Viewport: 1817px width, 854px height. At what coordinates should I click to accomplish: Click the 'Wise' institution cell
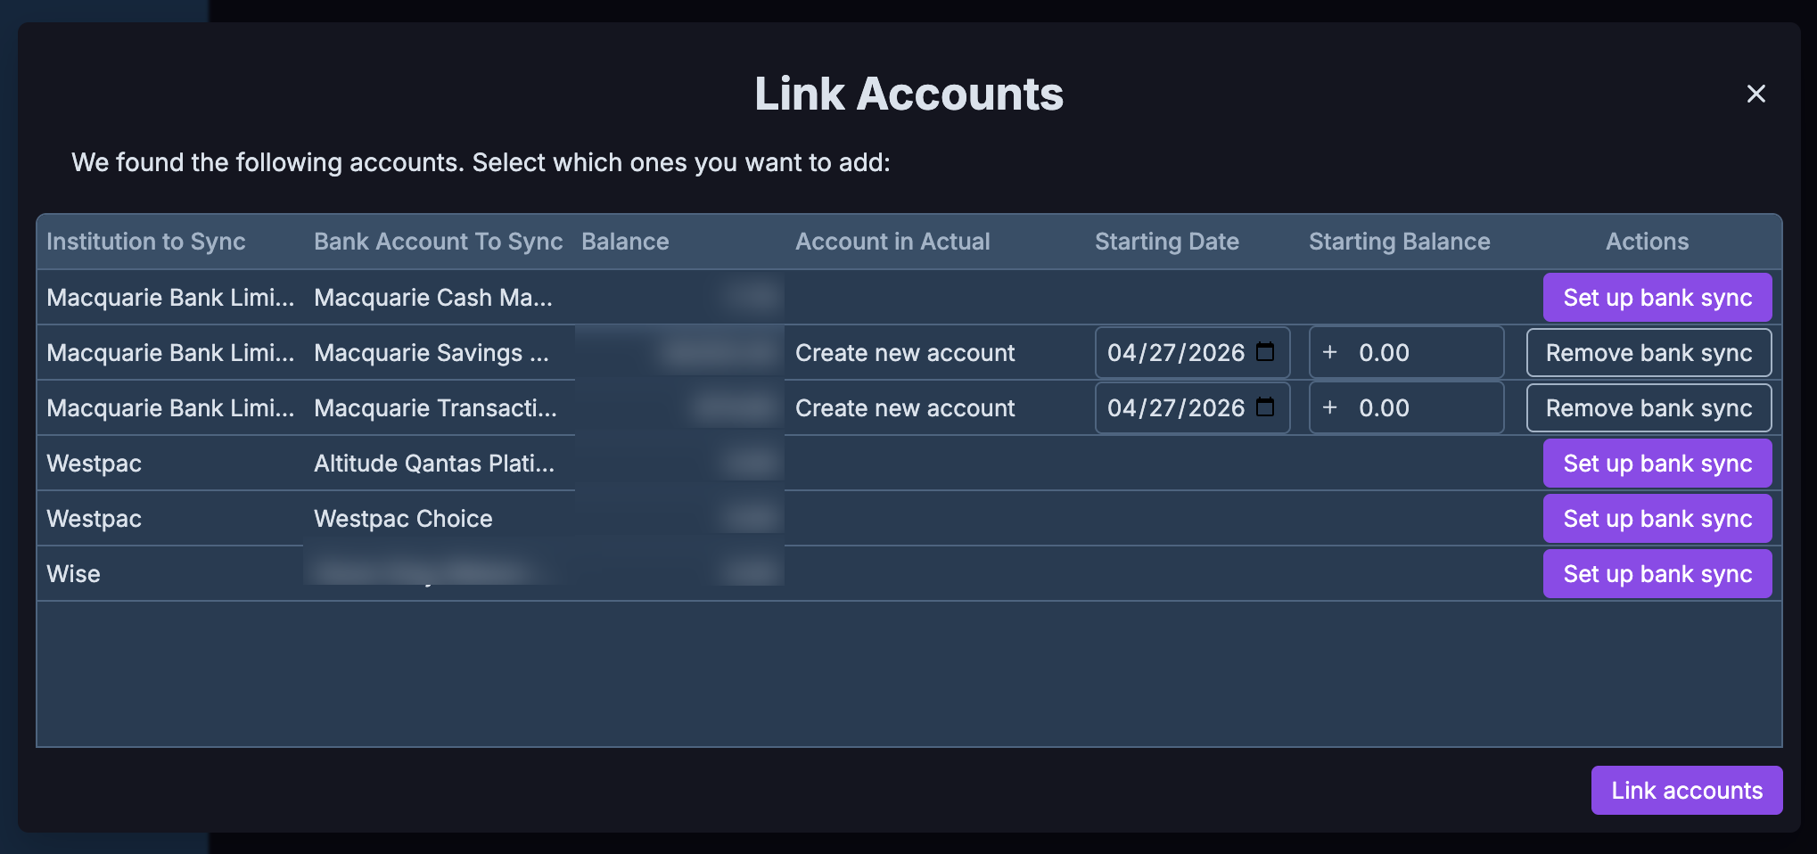73,574
